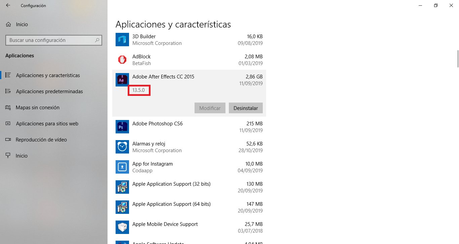
Task: Click the Apple Mobile Device Support icon
Action: (x=122, y=227)
